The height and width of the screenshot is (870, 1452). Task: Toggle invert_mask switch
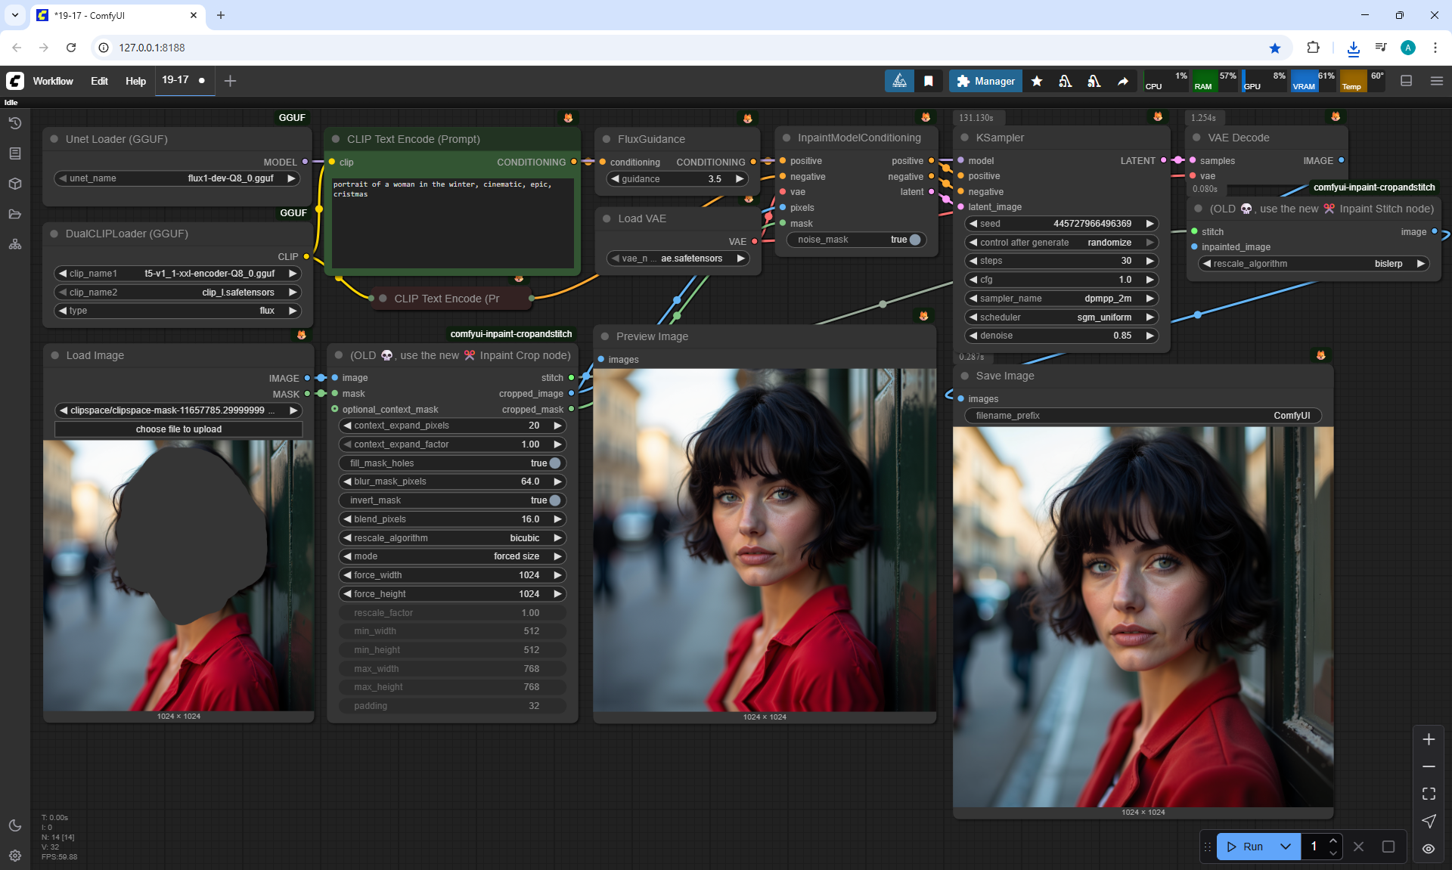coord(554,500)
